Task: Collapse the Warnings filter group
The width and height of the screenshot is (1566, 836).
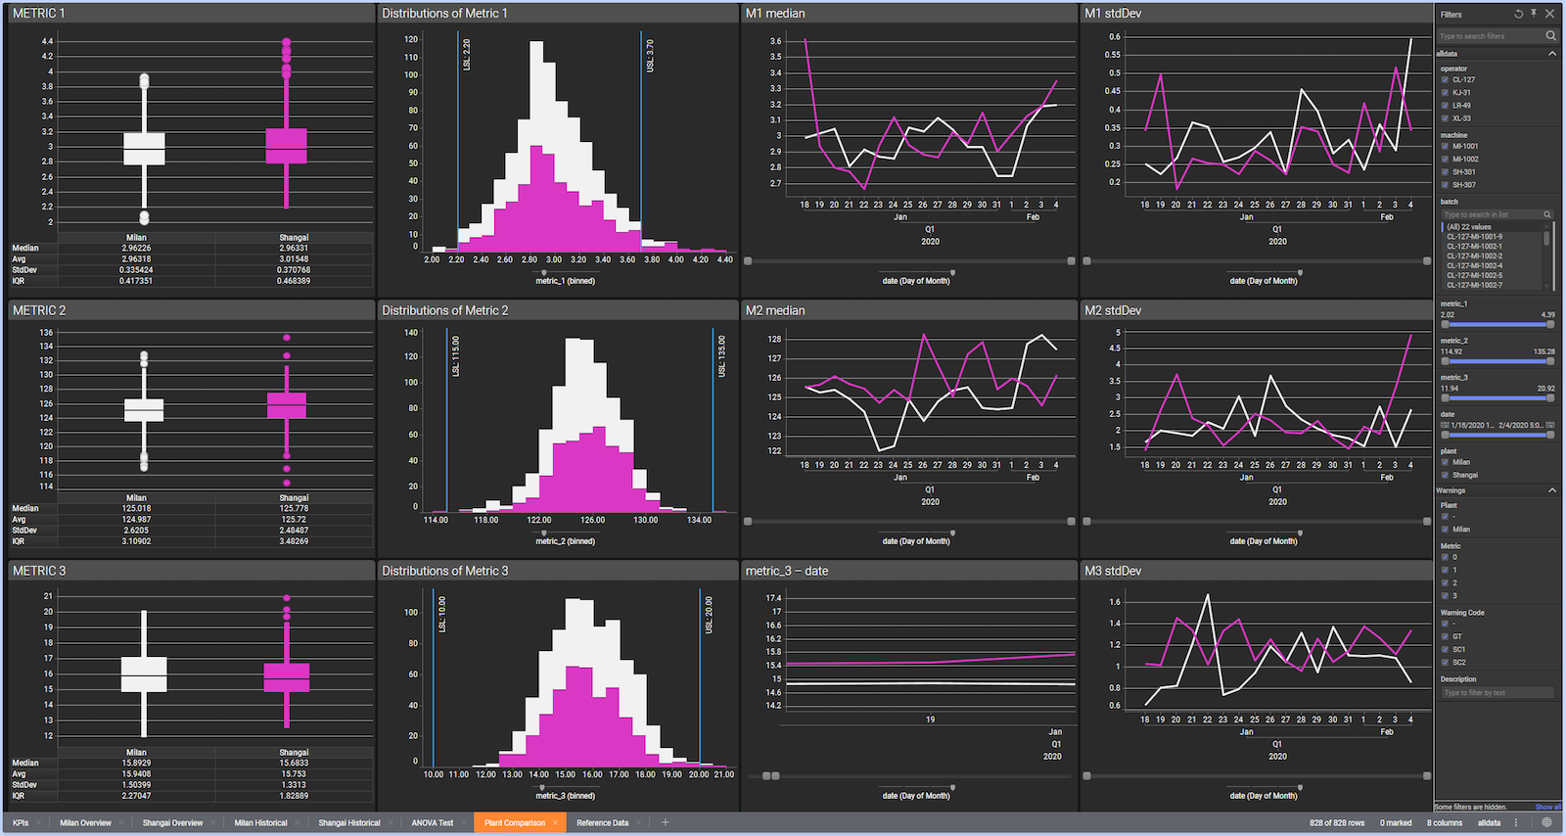Action: pos(1551,490)
